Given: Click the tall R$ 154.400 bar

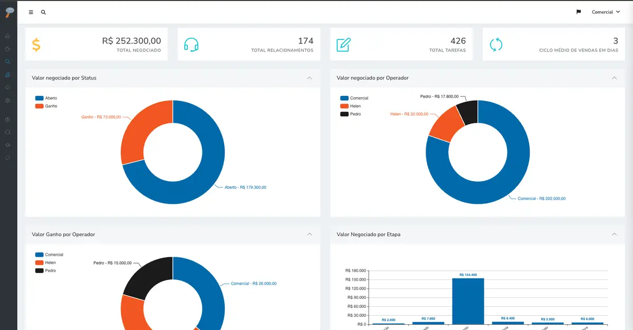Looking at the screenshot, I should pyautogui.click(x=468, y=301).
